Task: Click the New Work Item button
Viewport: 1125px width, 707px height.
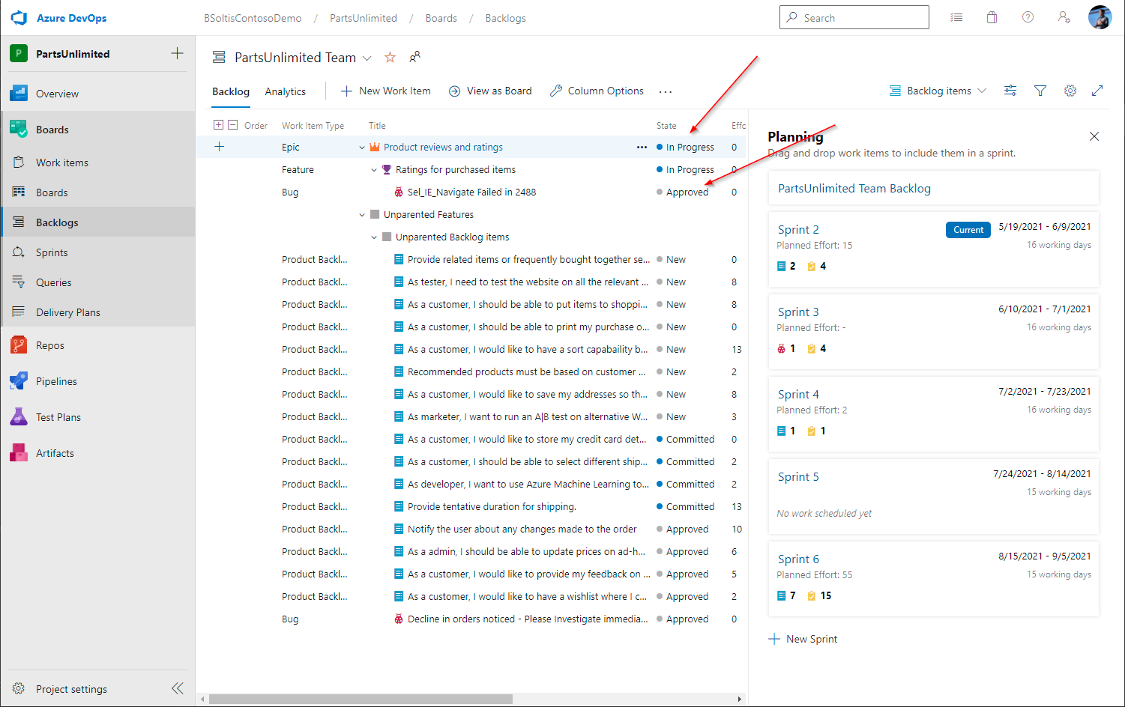Action: (386, 91)
